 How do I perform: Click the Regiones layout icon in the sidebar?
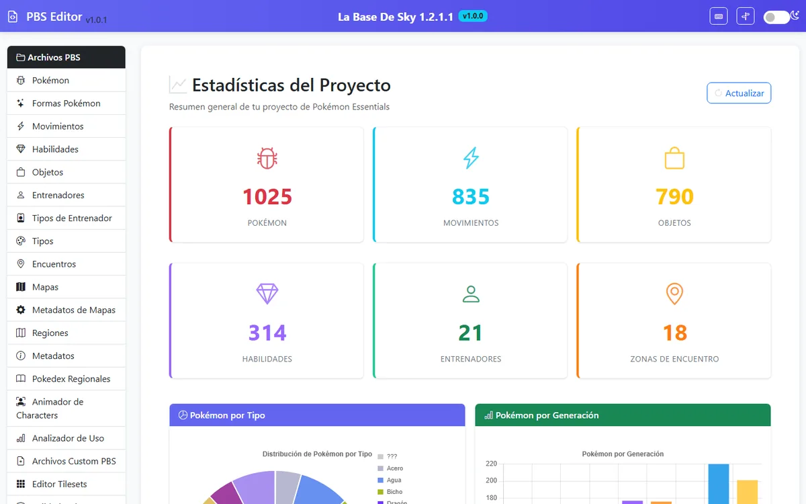point(20,333)
